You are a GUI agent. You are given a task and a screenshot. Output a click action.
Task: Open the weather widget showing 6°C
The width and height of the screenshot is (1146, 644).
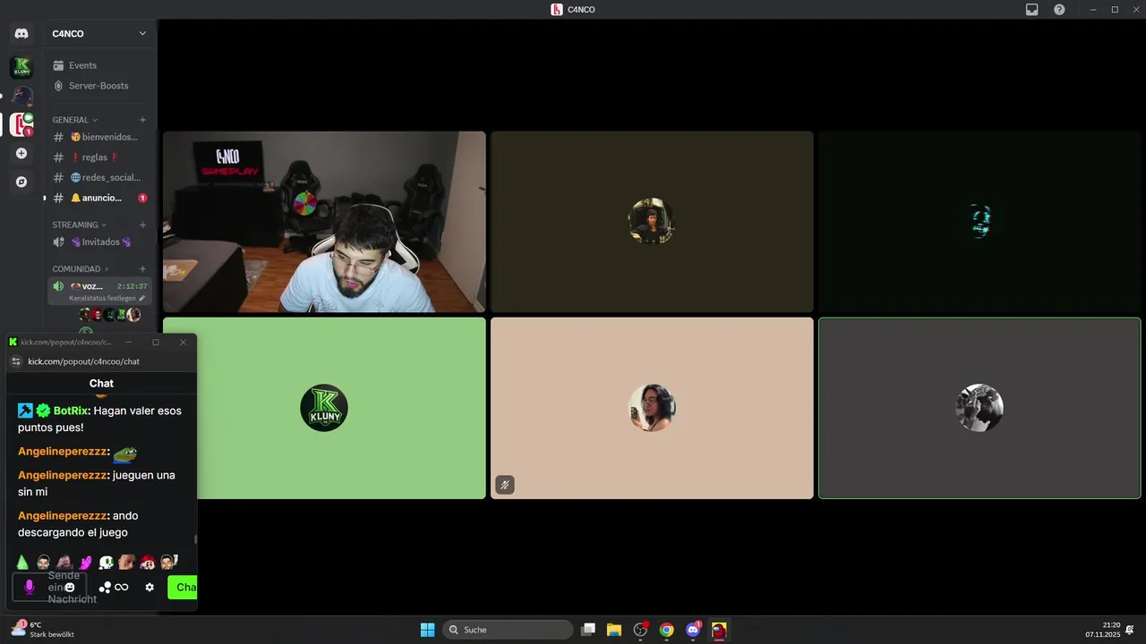coord(43,629)
